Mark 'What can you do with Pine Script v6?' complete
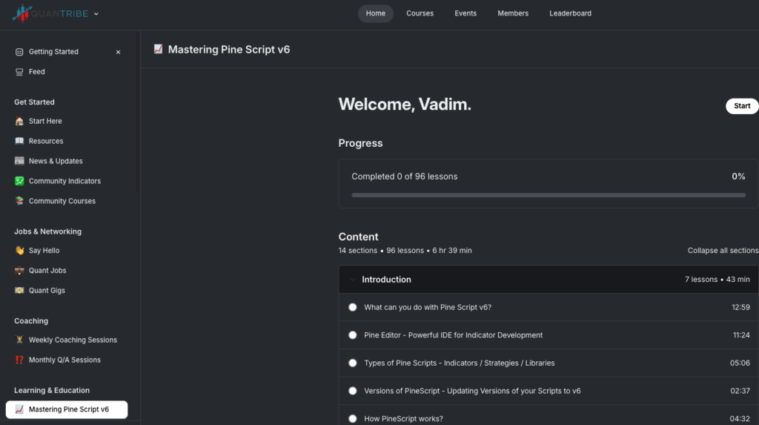The image size is (759, 425). [353, 307]
